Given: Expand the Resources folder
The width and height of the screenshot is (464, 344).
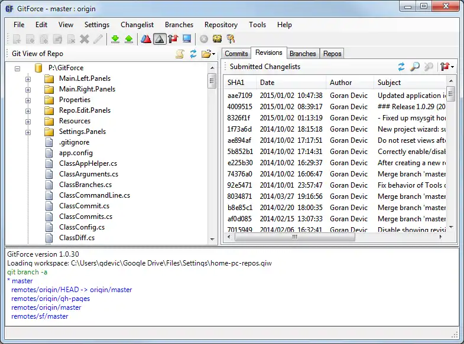Looking at the screenshot, I should 28,122.
